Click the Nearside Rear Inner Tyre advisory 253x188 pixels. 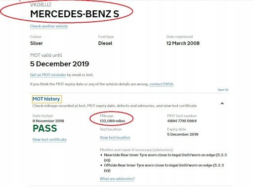[165, 157]
